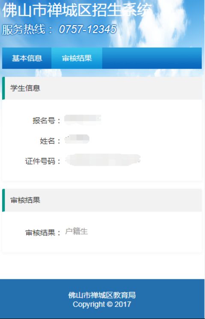Click the 佛山市禅城区招生系统 title

click(x=77, y=10)
